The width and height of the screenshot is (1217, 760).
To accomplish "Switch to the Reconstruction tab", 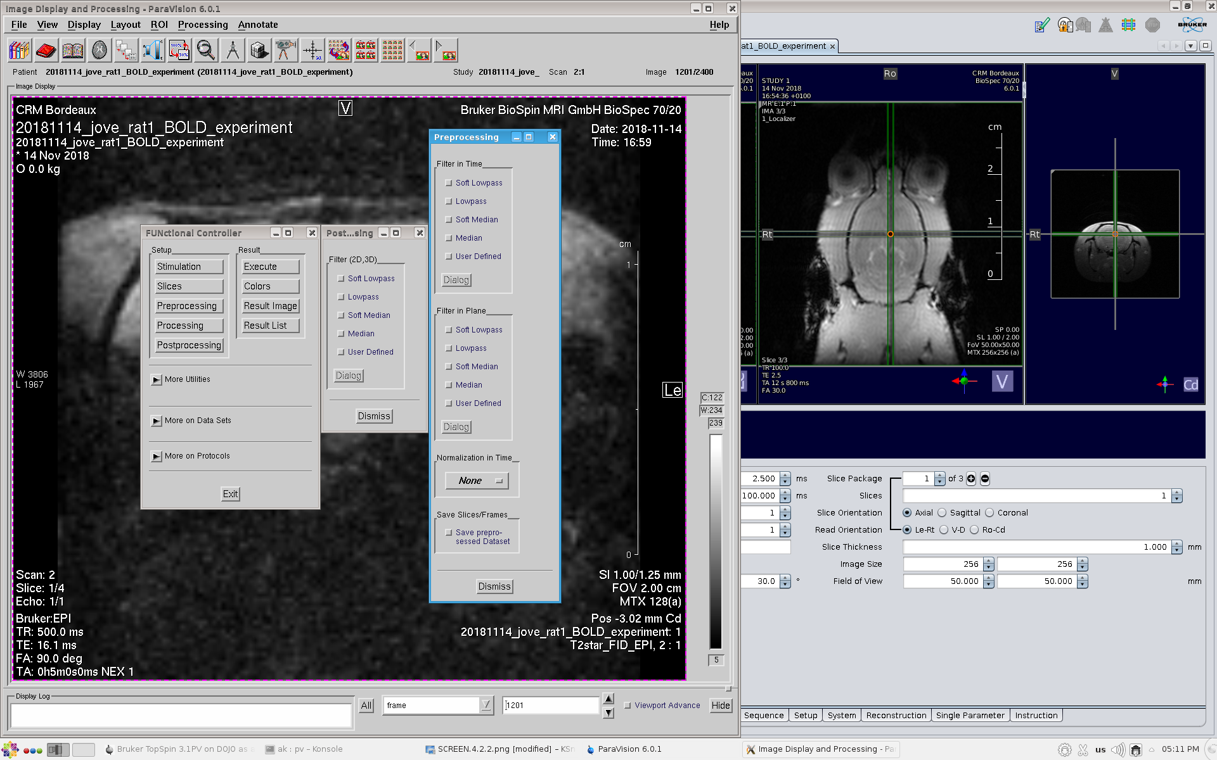I will 896,715.
